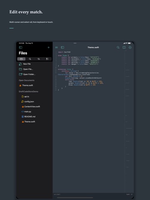This screenshot has width=150, height=200.
Task: Click the static let primary line
Action: 80,57
